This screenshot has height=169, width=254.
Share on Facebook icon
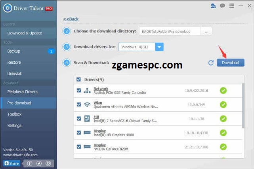pos(30,163)
